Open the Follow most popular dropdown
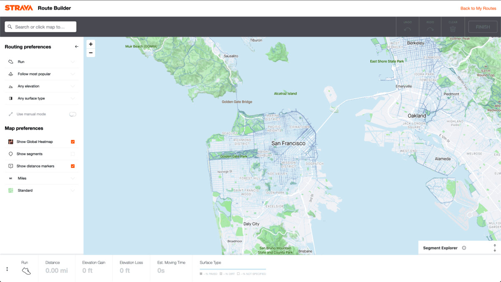The image size is (501, 282). 42,74
